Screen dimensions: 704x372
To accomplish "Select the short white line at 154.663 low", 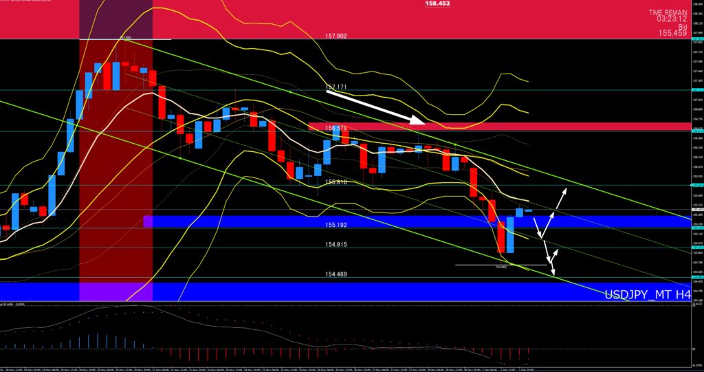I will (x=491, y=265).
